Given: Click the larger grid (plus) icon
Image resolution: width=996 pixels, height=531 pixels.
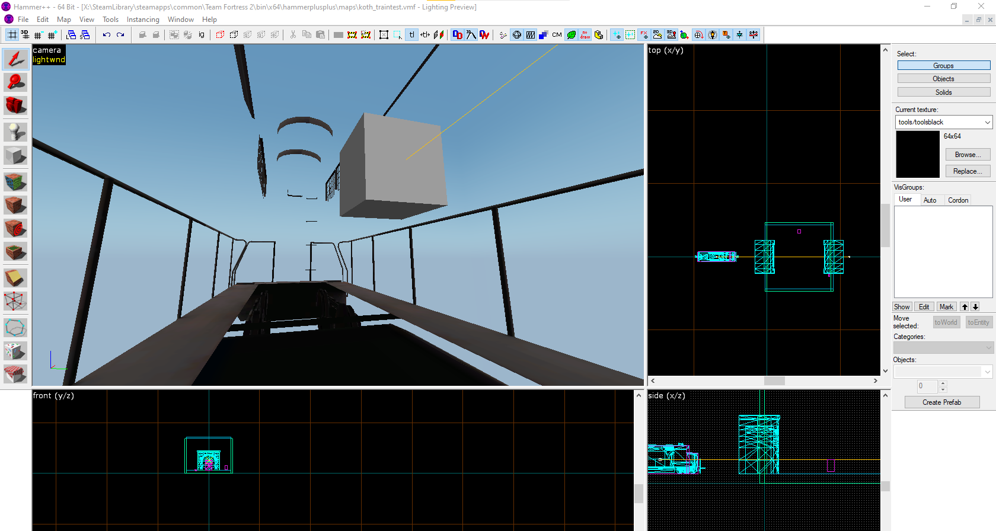Looking at the screenshot, I should point(52,35).
